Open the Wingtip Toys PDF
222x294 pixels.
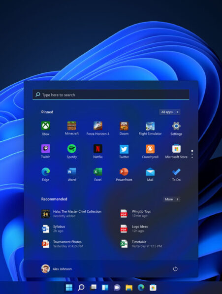click(x=135, y=214)
